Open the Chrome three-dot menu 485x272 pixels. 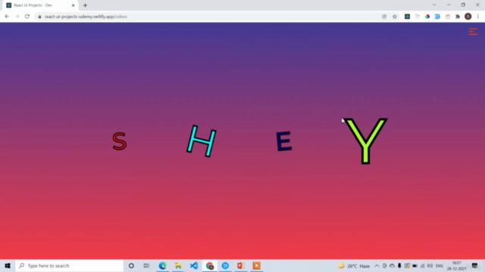click(x=478, y=17)
